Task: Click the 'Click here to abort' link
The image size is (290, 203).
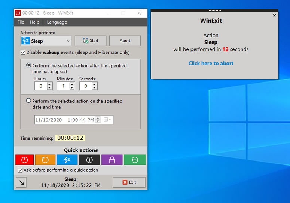Action: click(x=211, y=63)
